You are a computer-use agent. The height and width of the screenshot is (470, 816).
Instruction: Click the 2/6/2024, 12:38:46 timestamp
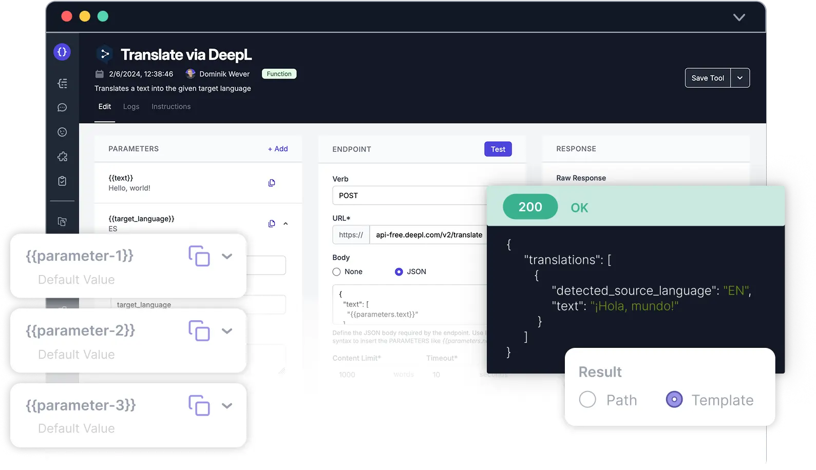coord(141,74)
